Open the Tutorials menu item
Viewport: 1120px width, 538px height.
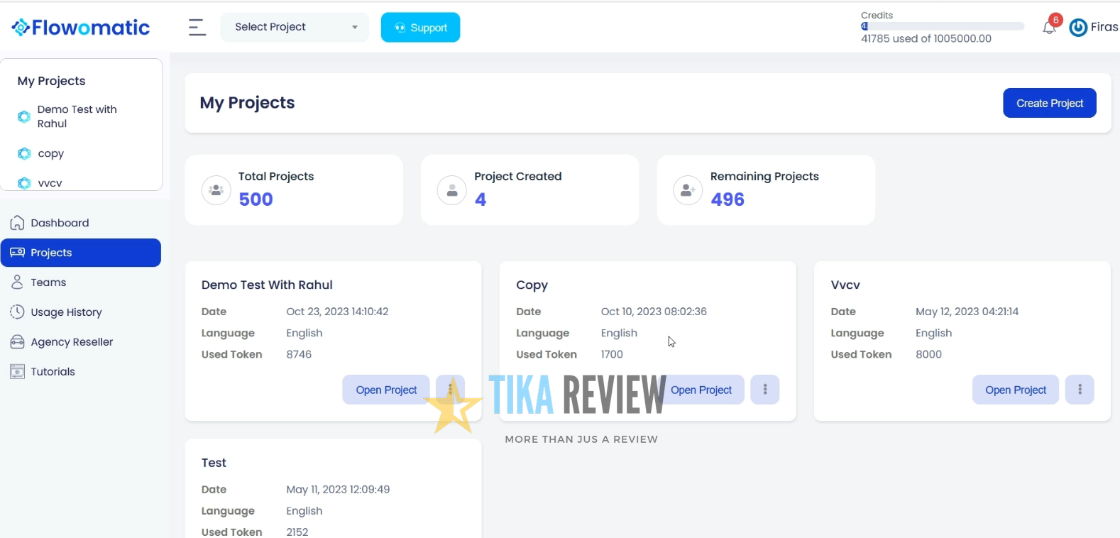[81, 372]
